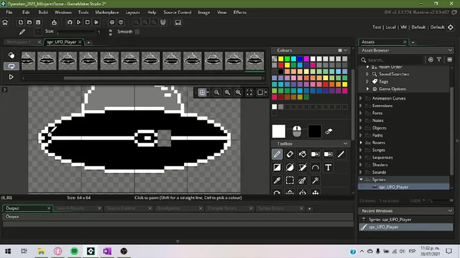The width and height of the screenshot is (460, 258).
Task: Click the Create executable icon
Action: point(54,22)
